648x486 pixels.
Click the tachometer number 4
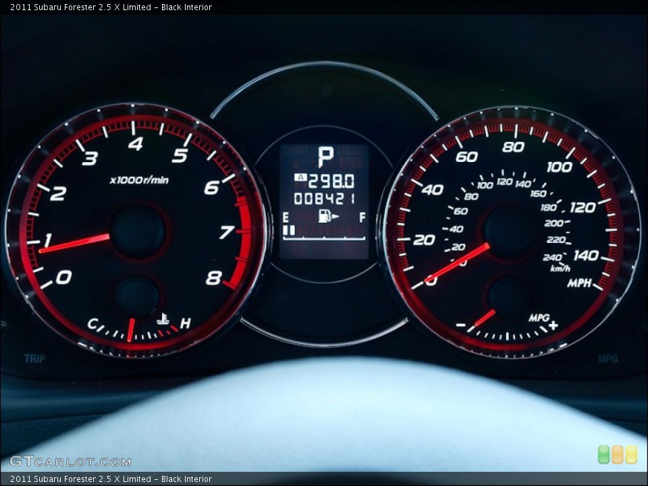136,144
